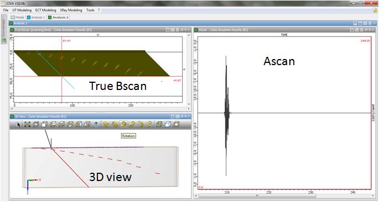Click the Ascan horizontal scrollbar thumb
The width and height of the screenshot is (379, 202).
point(257,196)
